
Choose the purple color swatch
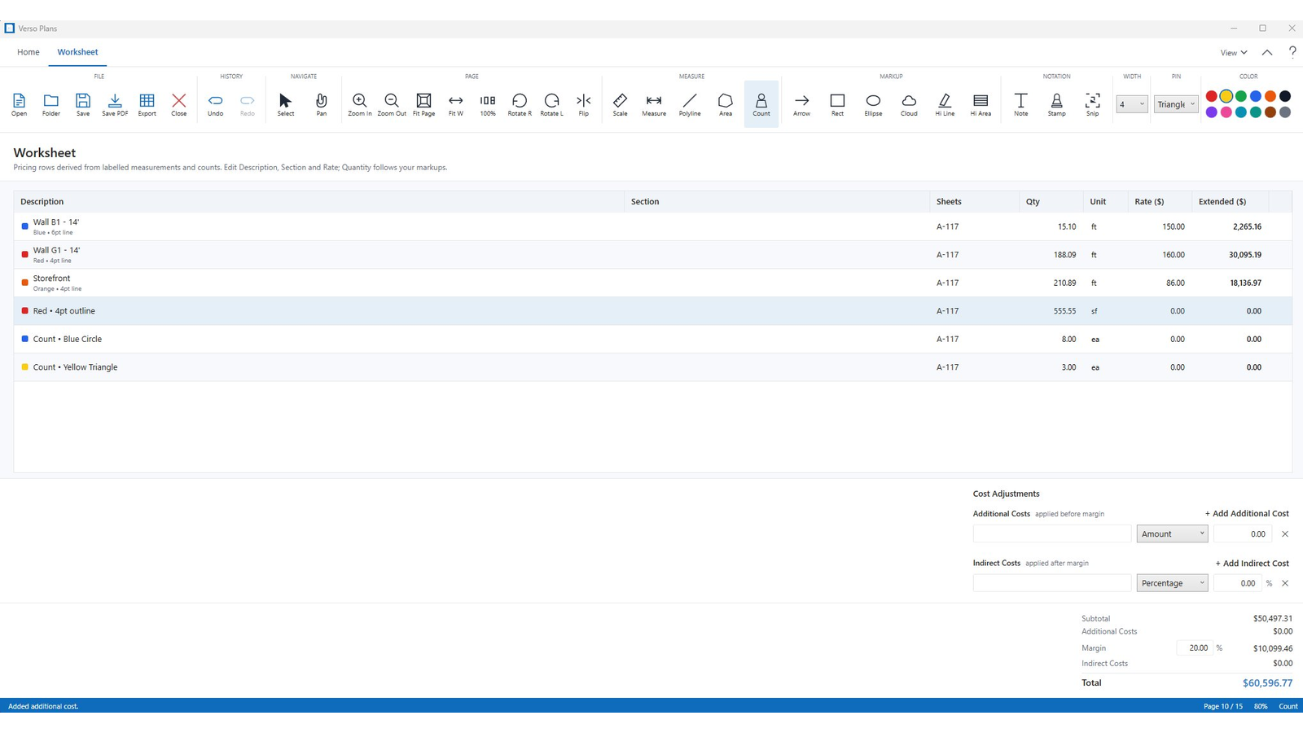point(1212,112)
